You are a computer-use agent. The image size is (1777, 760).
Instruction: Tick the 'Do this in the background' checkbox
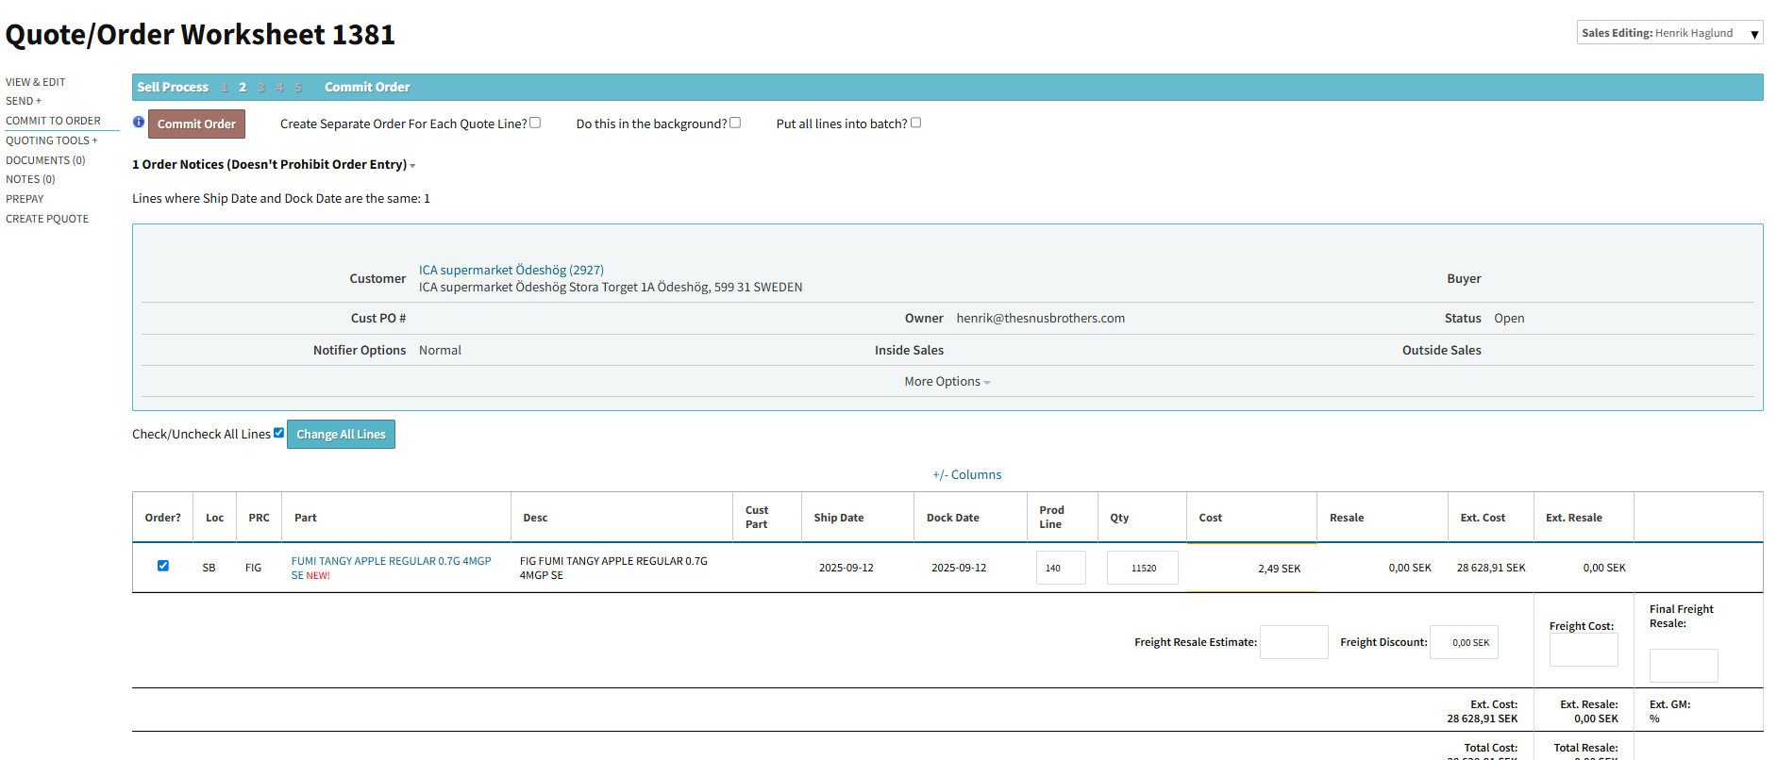(735, 123)
